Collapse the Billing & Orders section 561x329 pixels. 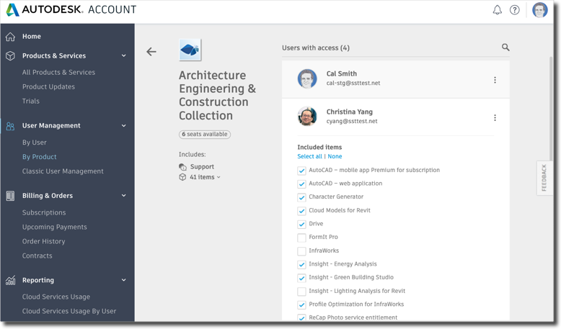tap(124, 196)
